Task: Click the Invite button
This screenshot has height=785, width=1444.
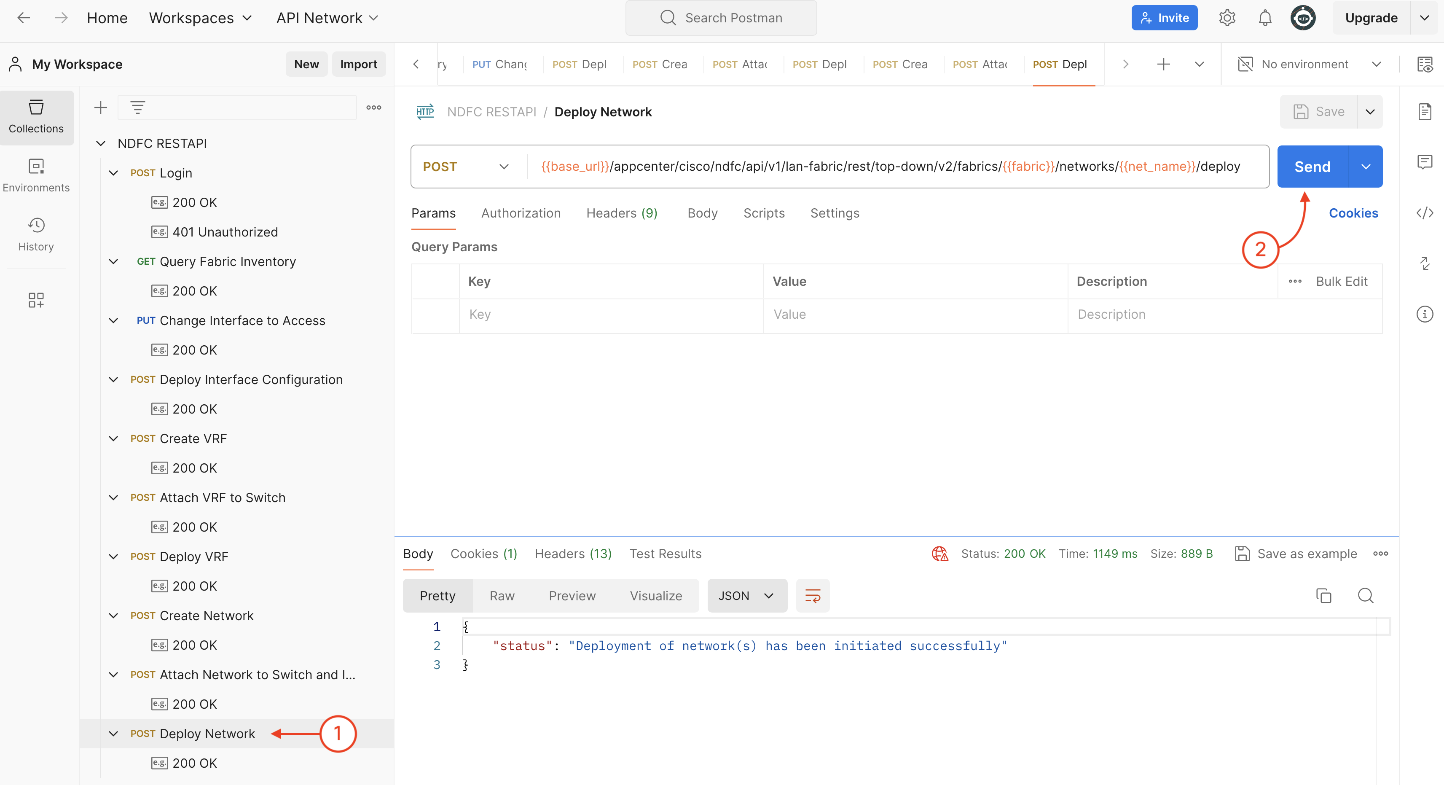Action: (x=1164, y=18)
